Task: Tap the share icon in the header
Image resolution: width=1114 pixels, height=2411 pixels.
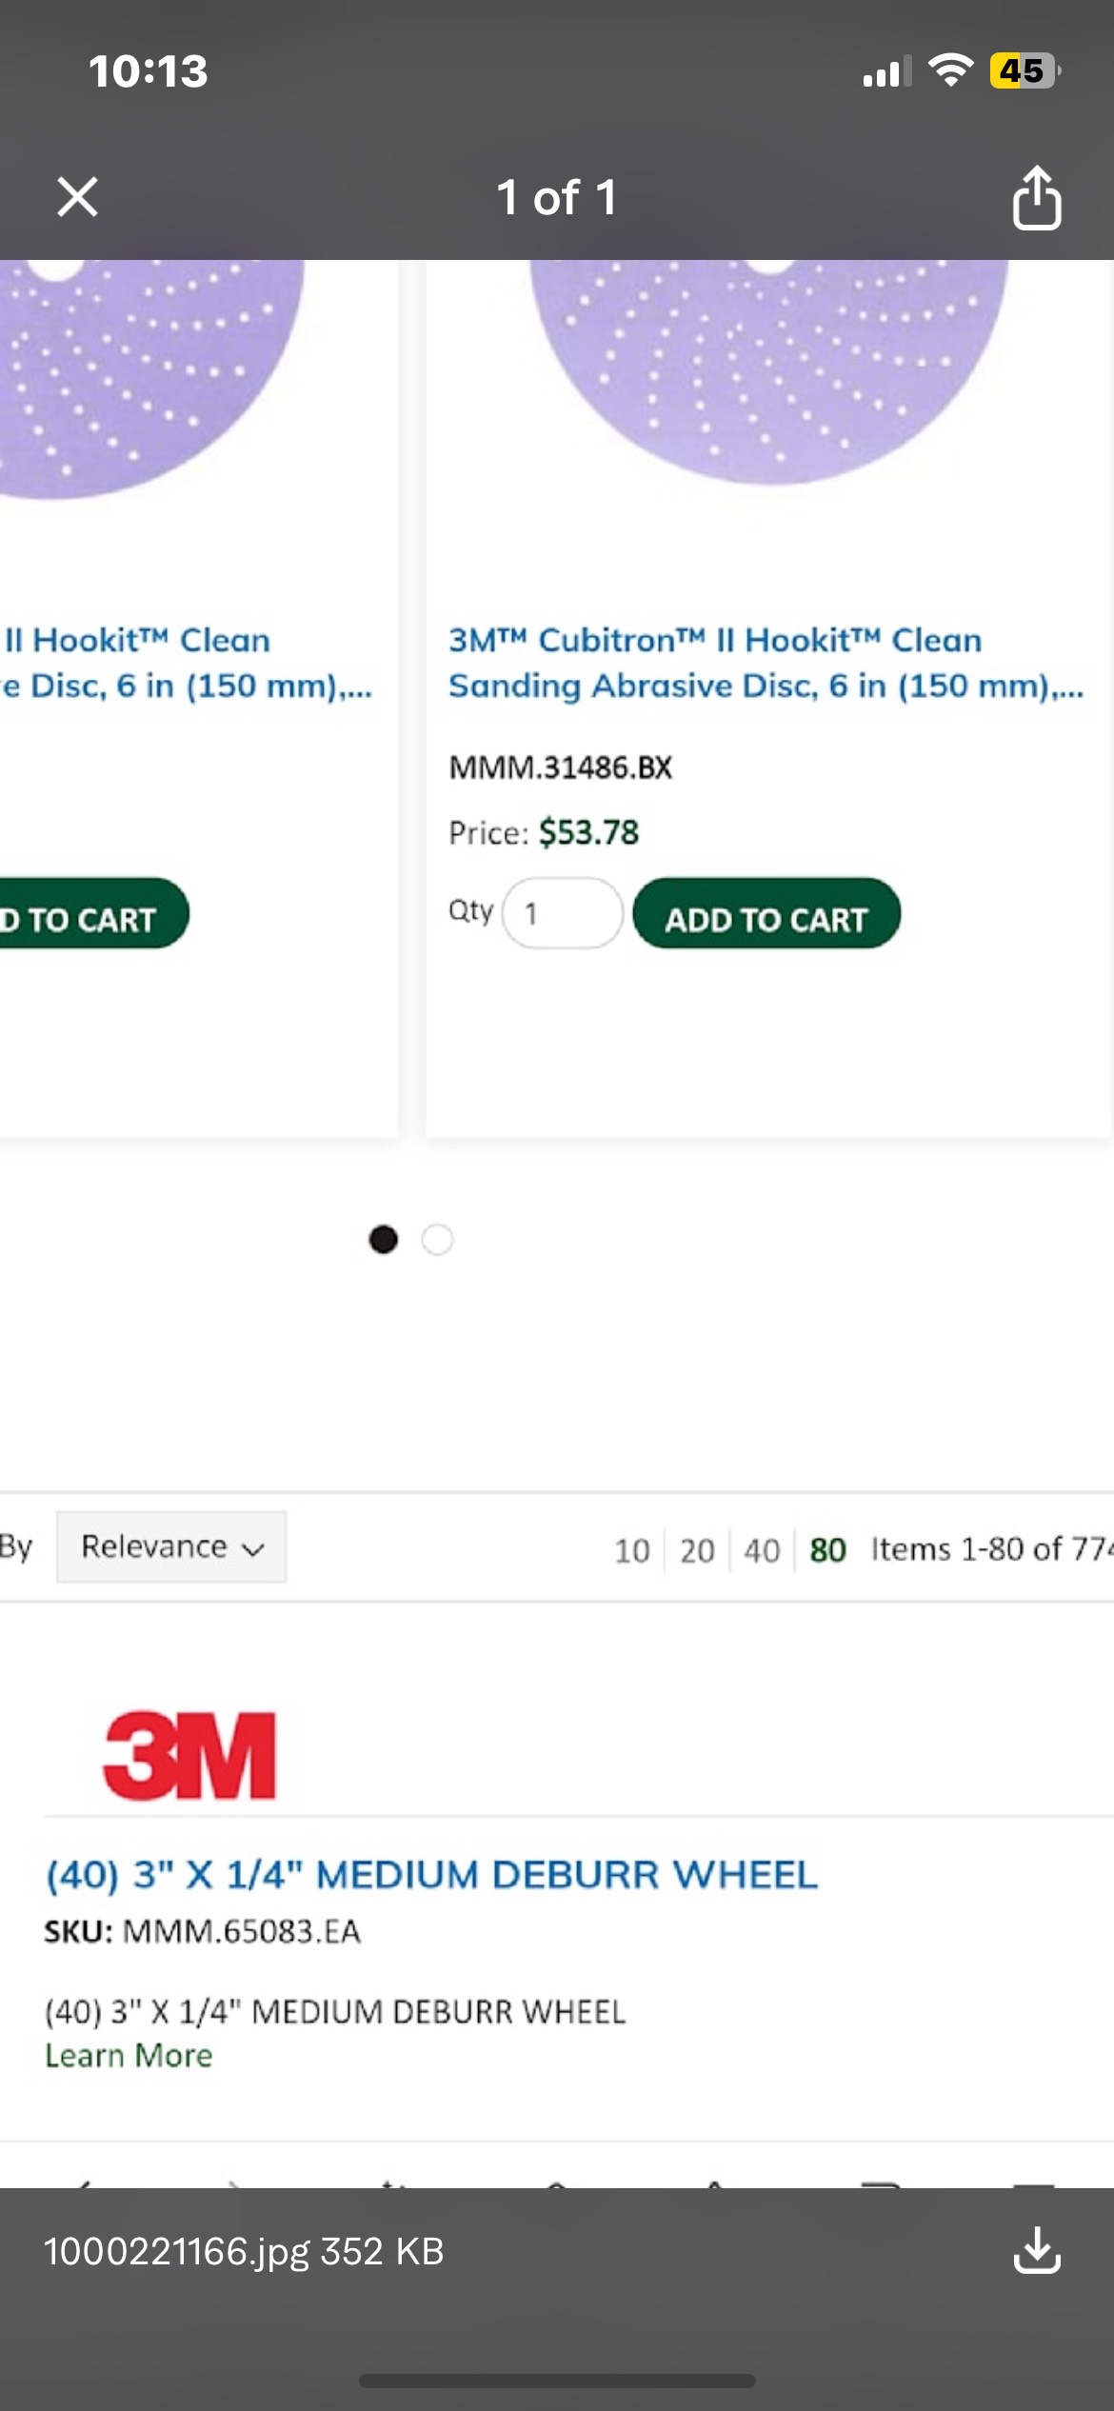Action: (1036, 198)
